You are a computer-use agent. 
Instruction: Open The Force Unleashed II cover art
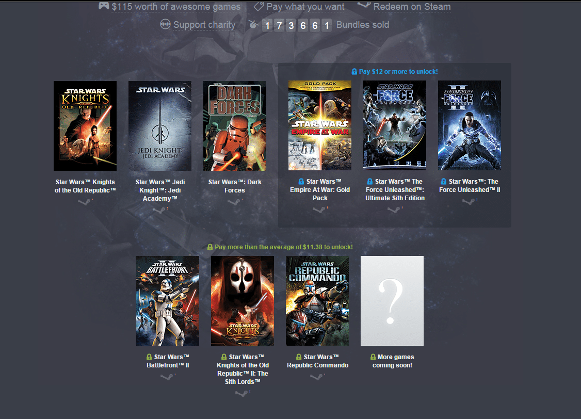tap(470, 125)
